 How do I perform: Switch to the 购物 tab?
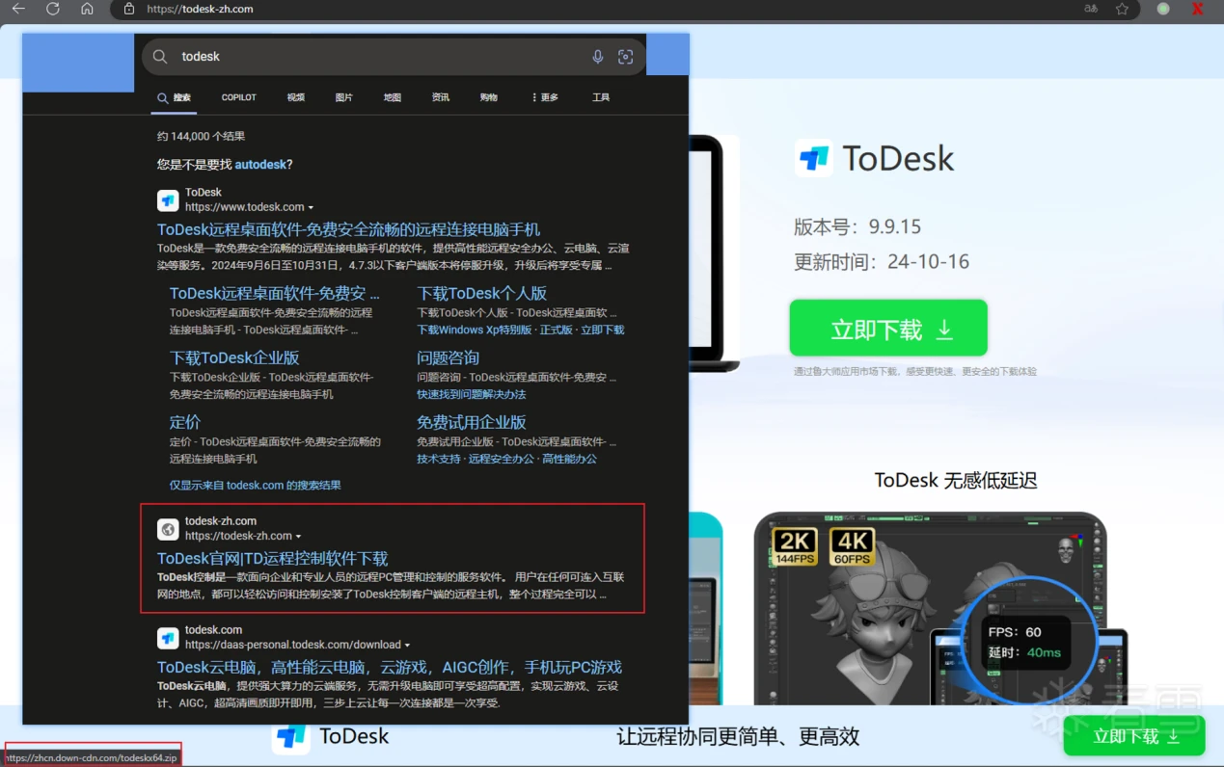point(488,97)
